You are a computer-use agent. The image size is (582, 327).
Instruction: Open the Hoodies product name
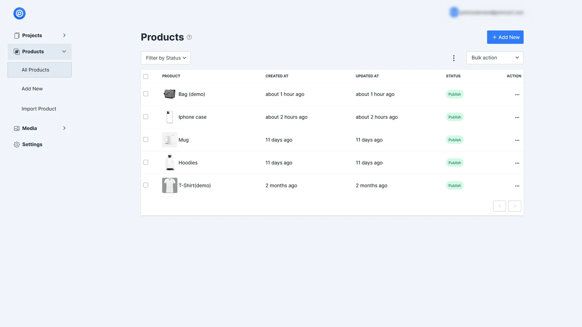point(188,163)
